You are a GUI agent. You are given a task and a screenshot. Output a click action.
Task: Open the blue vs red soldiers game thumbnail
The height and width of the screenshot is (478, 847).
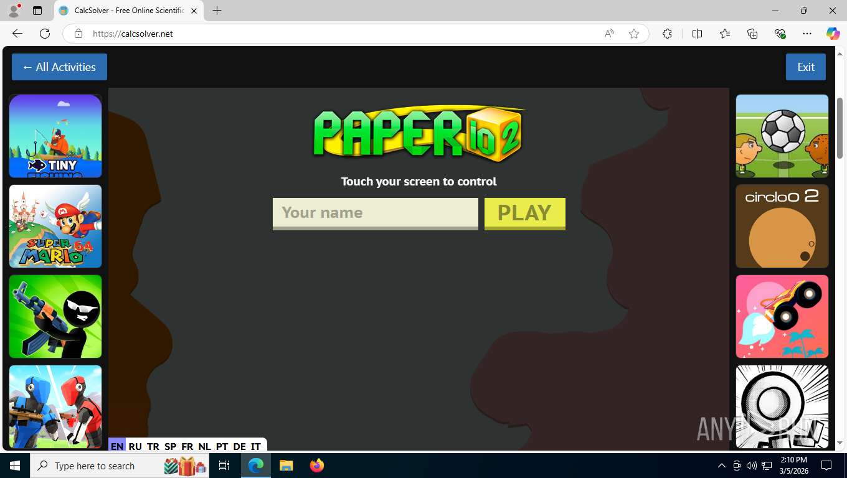tap(55, 406)
